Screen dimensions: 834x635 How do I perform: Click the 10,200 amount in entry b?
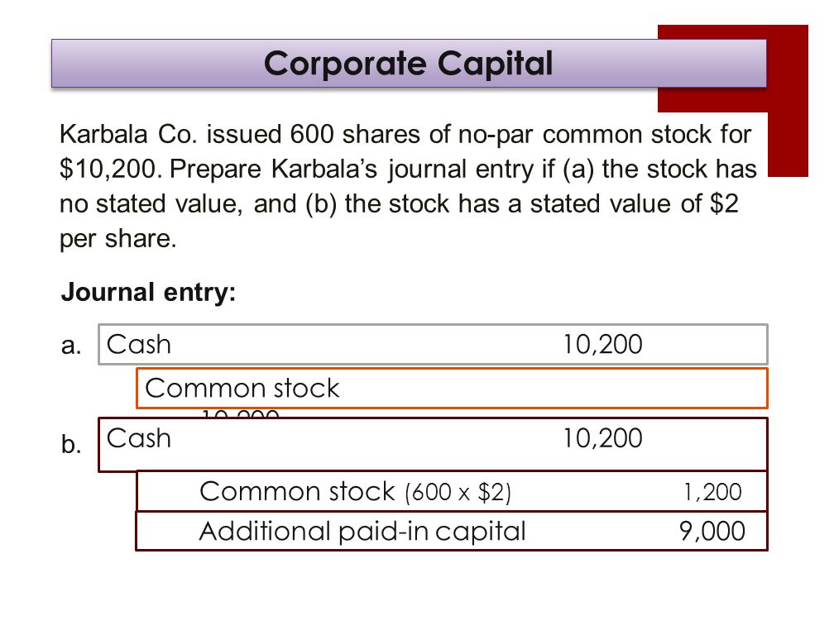coord(602,438)
